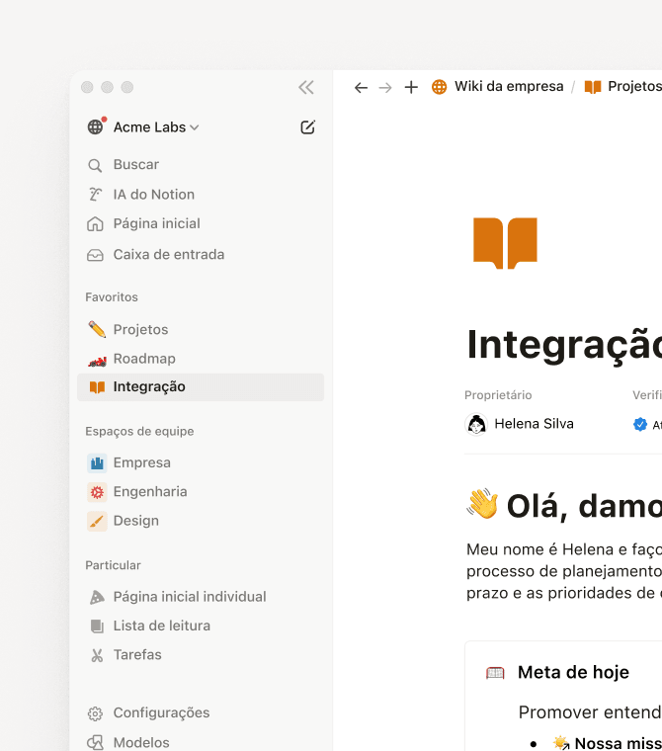The height and width of the screenshot is (751, 662).
Task: Click the Meta de hoje heading
Action: pos(573,673)
